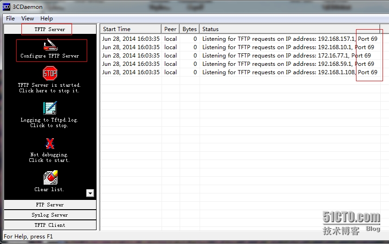Open Configure TFTP Server icon

[x=50, y=45]
